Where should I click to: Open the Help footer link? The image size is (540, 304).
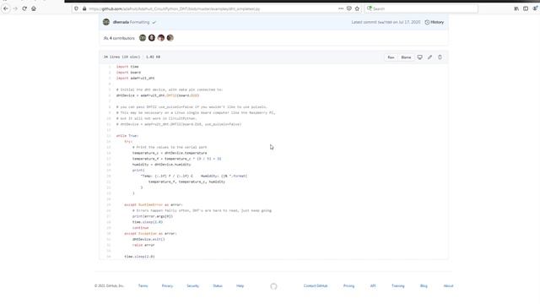[240, 285]
